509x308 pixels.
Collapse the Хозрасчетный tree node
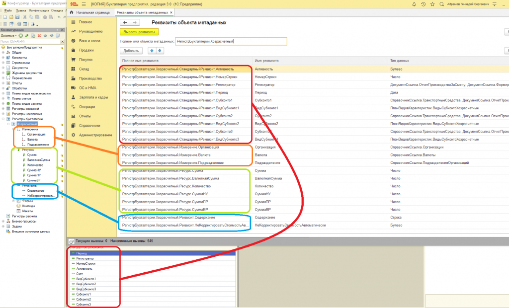coord(8,124)
